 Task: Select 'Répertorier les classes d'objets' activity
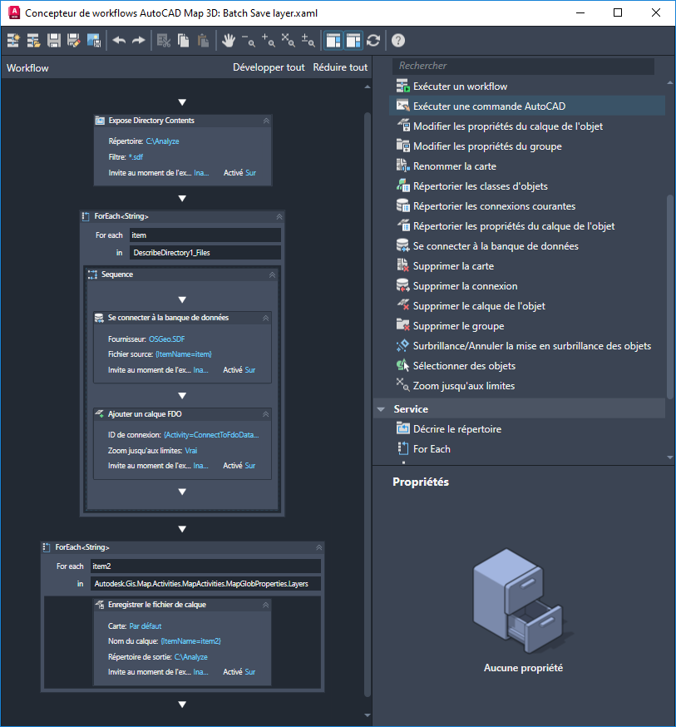pyautogui.click(x=471, y=186)
